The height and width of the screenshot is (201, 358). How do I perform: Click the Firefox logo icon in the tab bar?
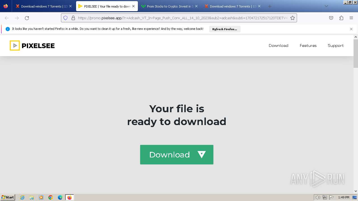[x=6, y=6]
